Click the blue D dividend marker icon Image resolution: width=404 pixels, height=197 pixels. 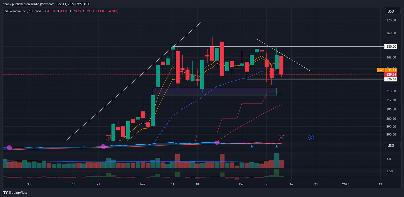(x=311, y=137)
